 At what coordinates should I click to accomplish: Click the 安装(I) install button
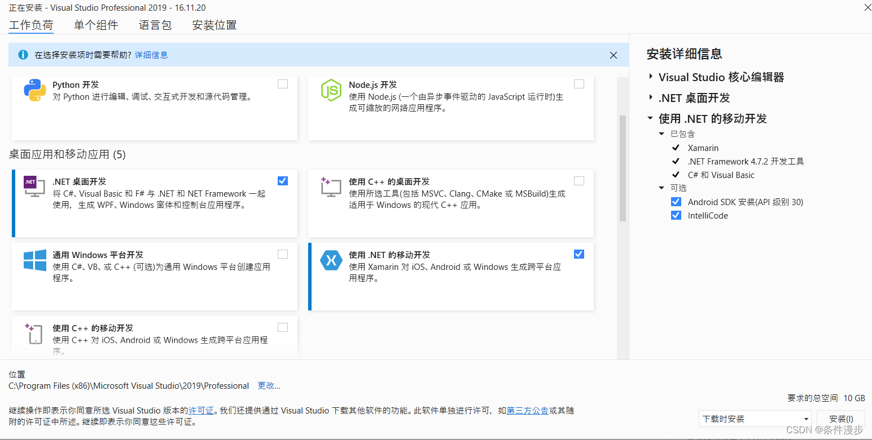841,419
